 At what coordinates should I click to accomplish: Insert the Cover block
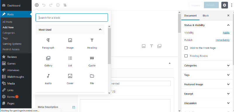(70, 79)
